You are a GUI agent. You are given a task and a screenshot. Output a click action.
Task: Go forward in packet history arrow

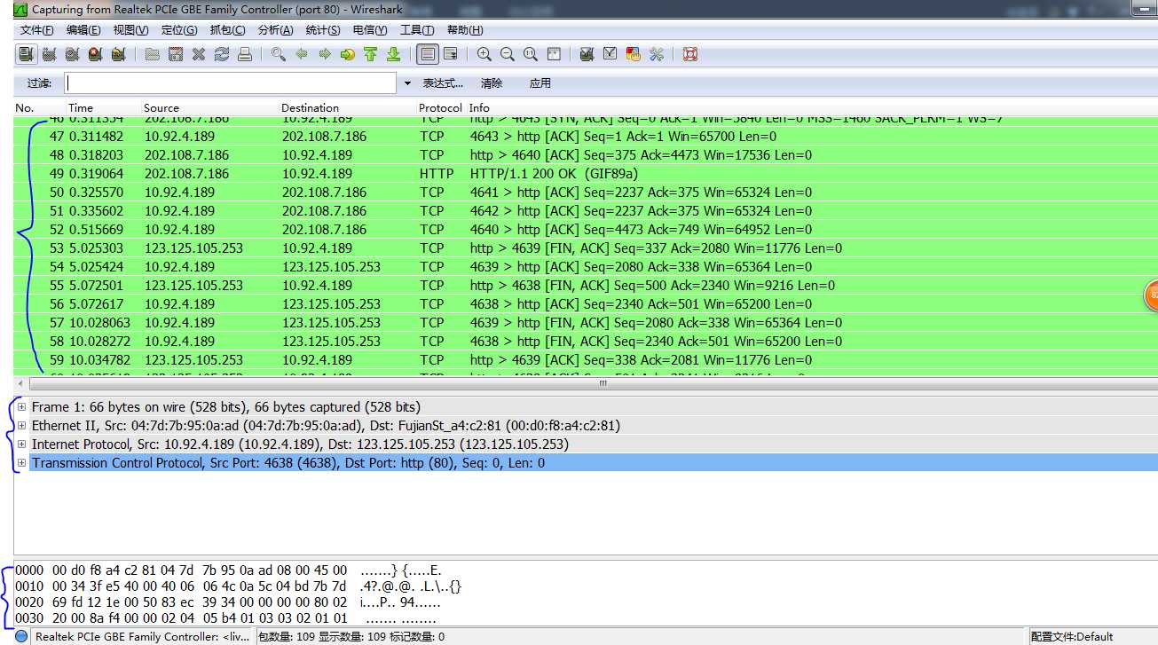[325, 54]
